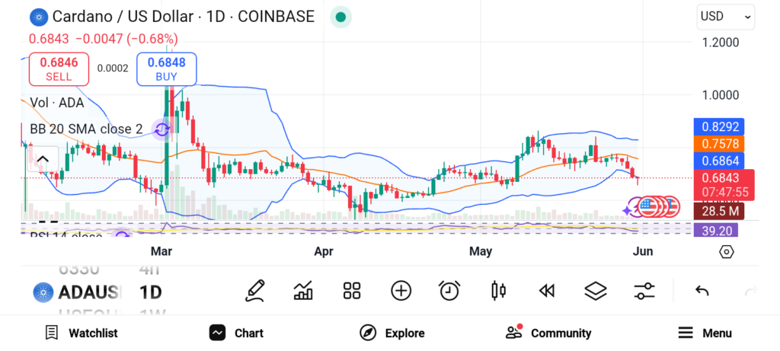The image size is (780, 351).
Task: Tap the plus circle compare symbol icon
Action: coord(401,290)
